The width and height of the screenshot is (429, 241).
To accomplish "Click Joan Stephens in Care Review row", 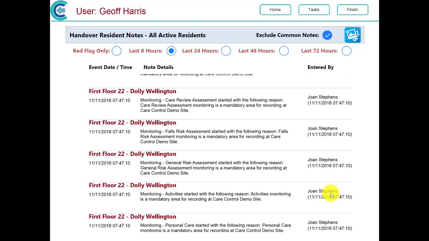I will click(x=322, y=97).
